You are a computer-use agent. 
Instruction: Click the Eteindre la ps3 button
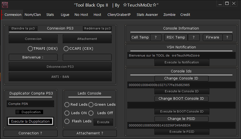pyautogui.click(x=23, y=29)
